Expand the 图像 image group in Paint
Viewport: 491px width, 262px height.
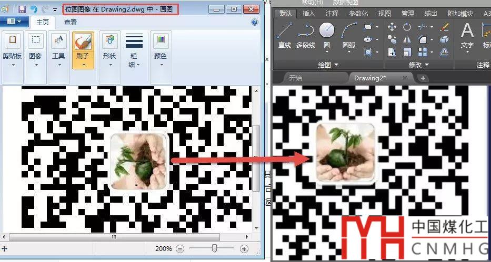tap(36, 57)
